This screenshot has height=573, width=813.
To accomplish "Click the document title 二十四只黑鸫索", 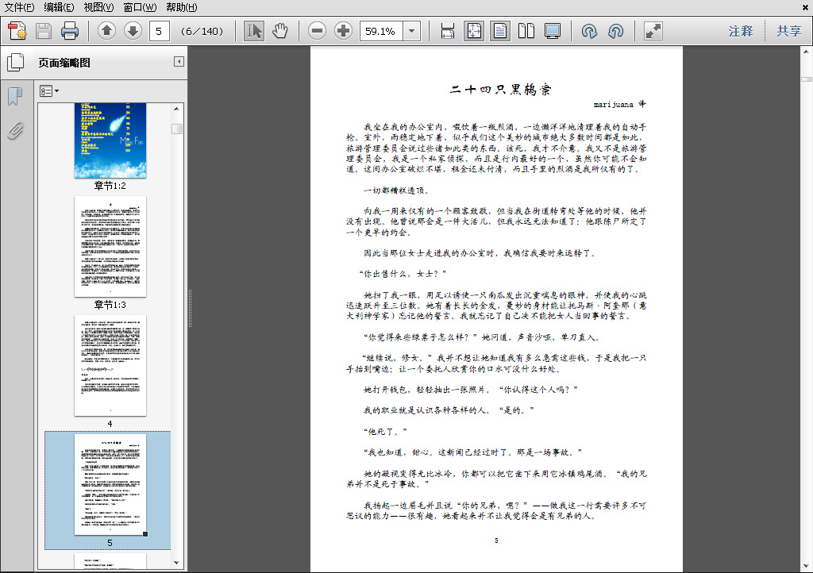I will click(x=500, y=90).
